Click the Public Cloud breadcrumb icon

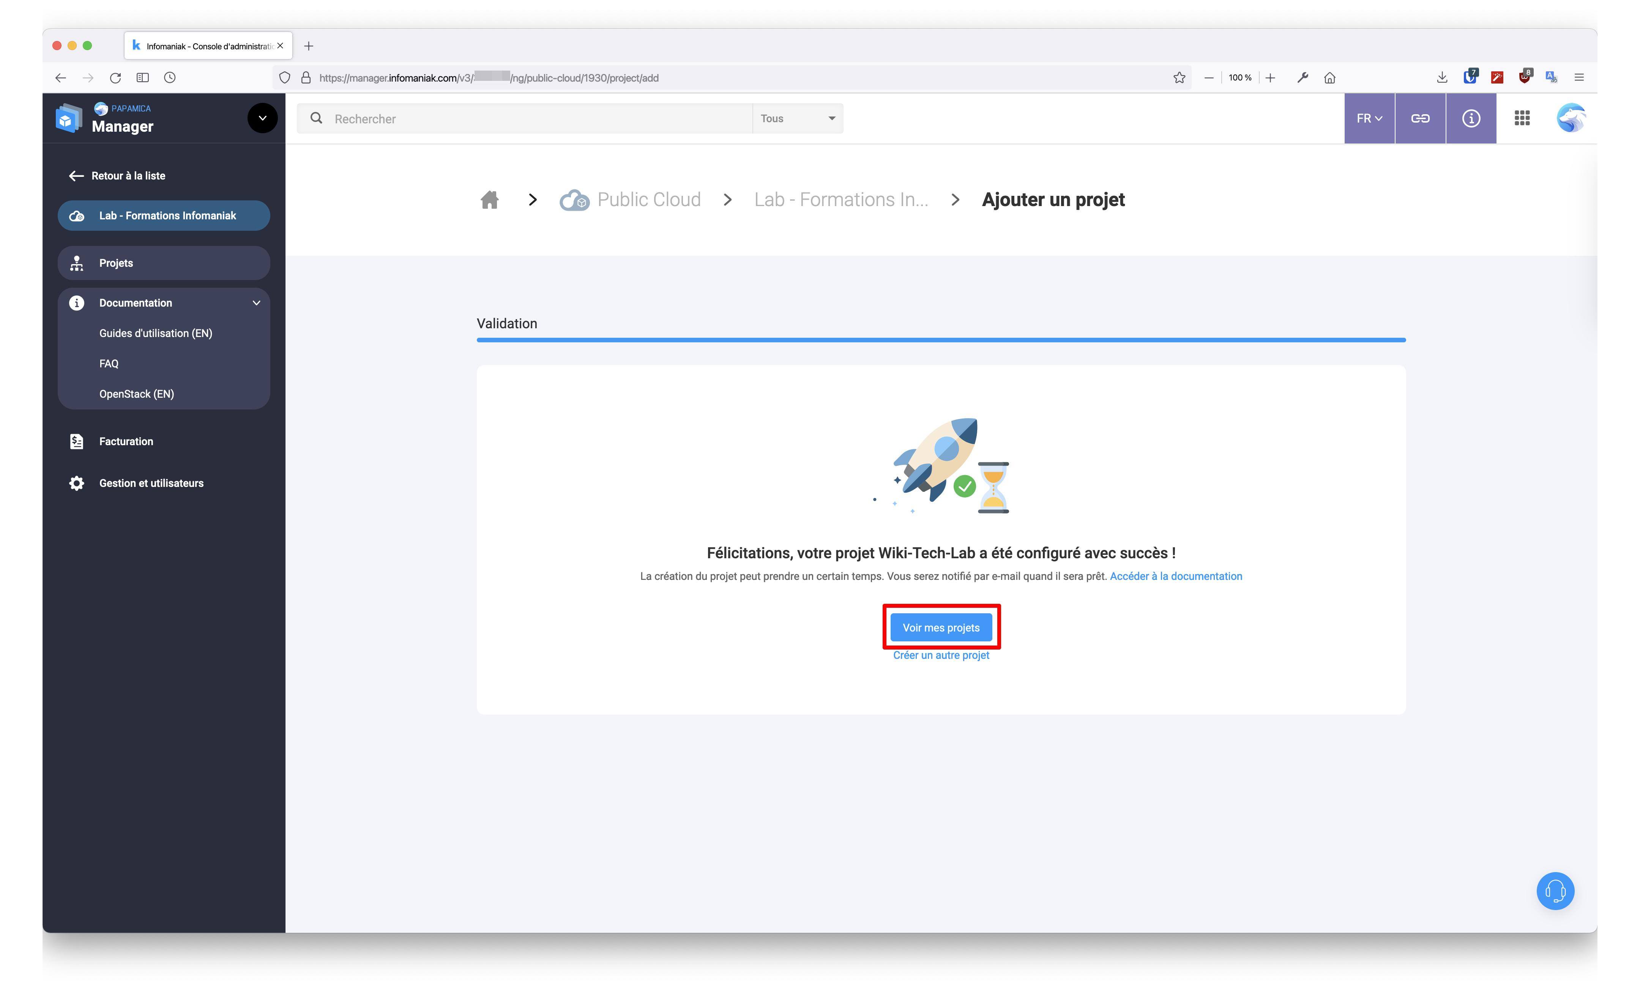pos(574,199)
